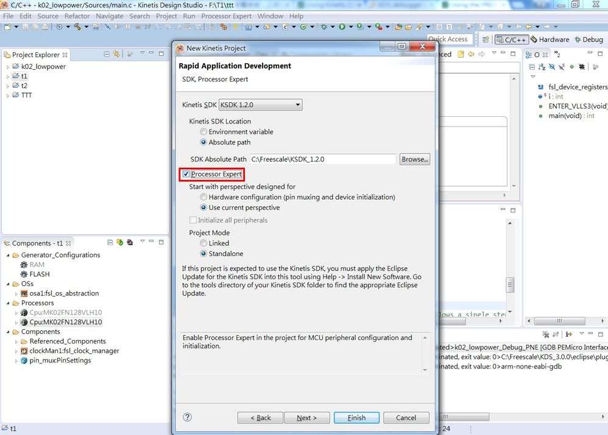Select Absolute path radio button
This screenshot has width=608, height=435.
203,142
